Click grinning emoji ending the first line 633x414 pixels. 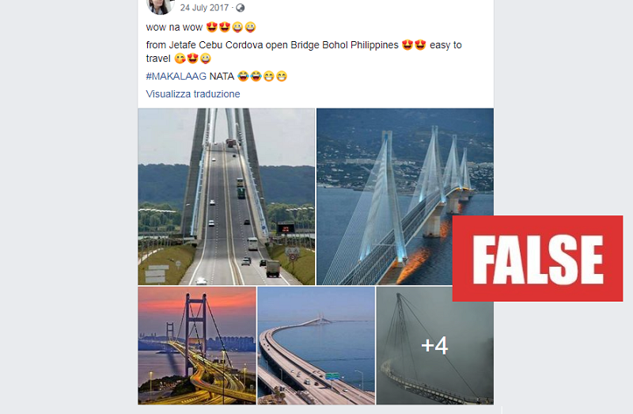(250, 27)
